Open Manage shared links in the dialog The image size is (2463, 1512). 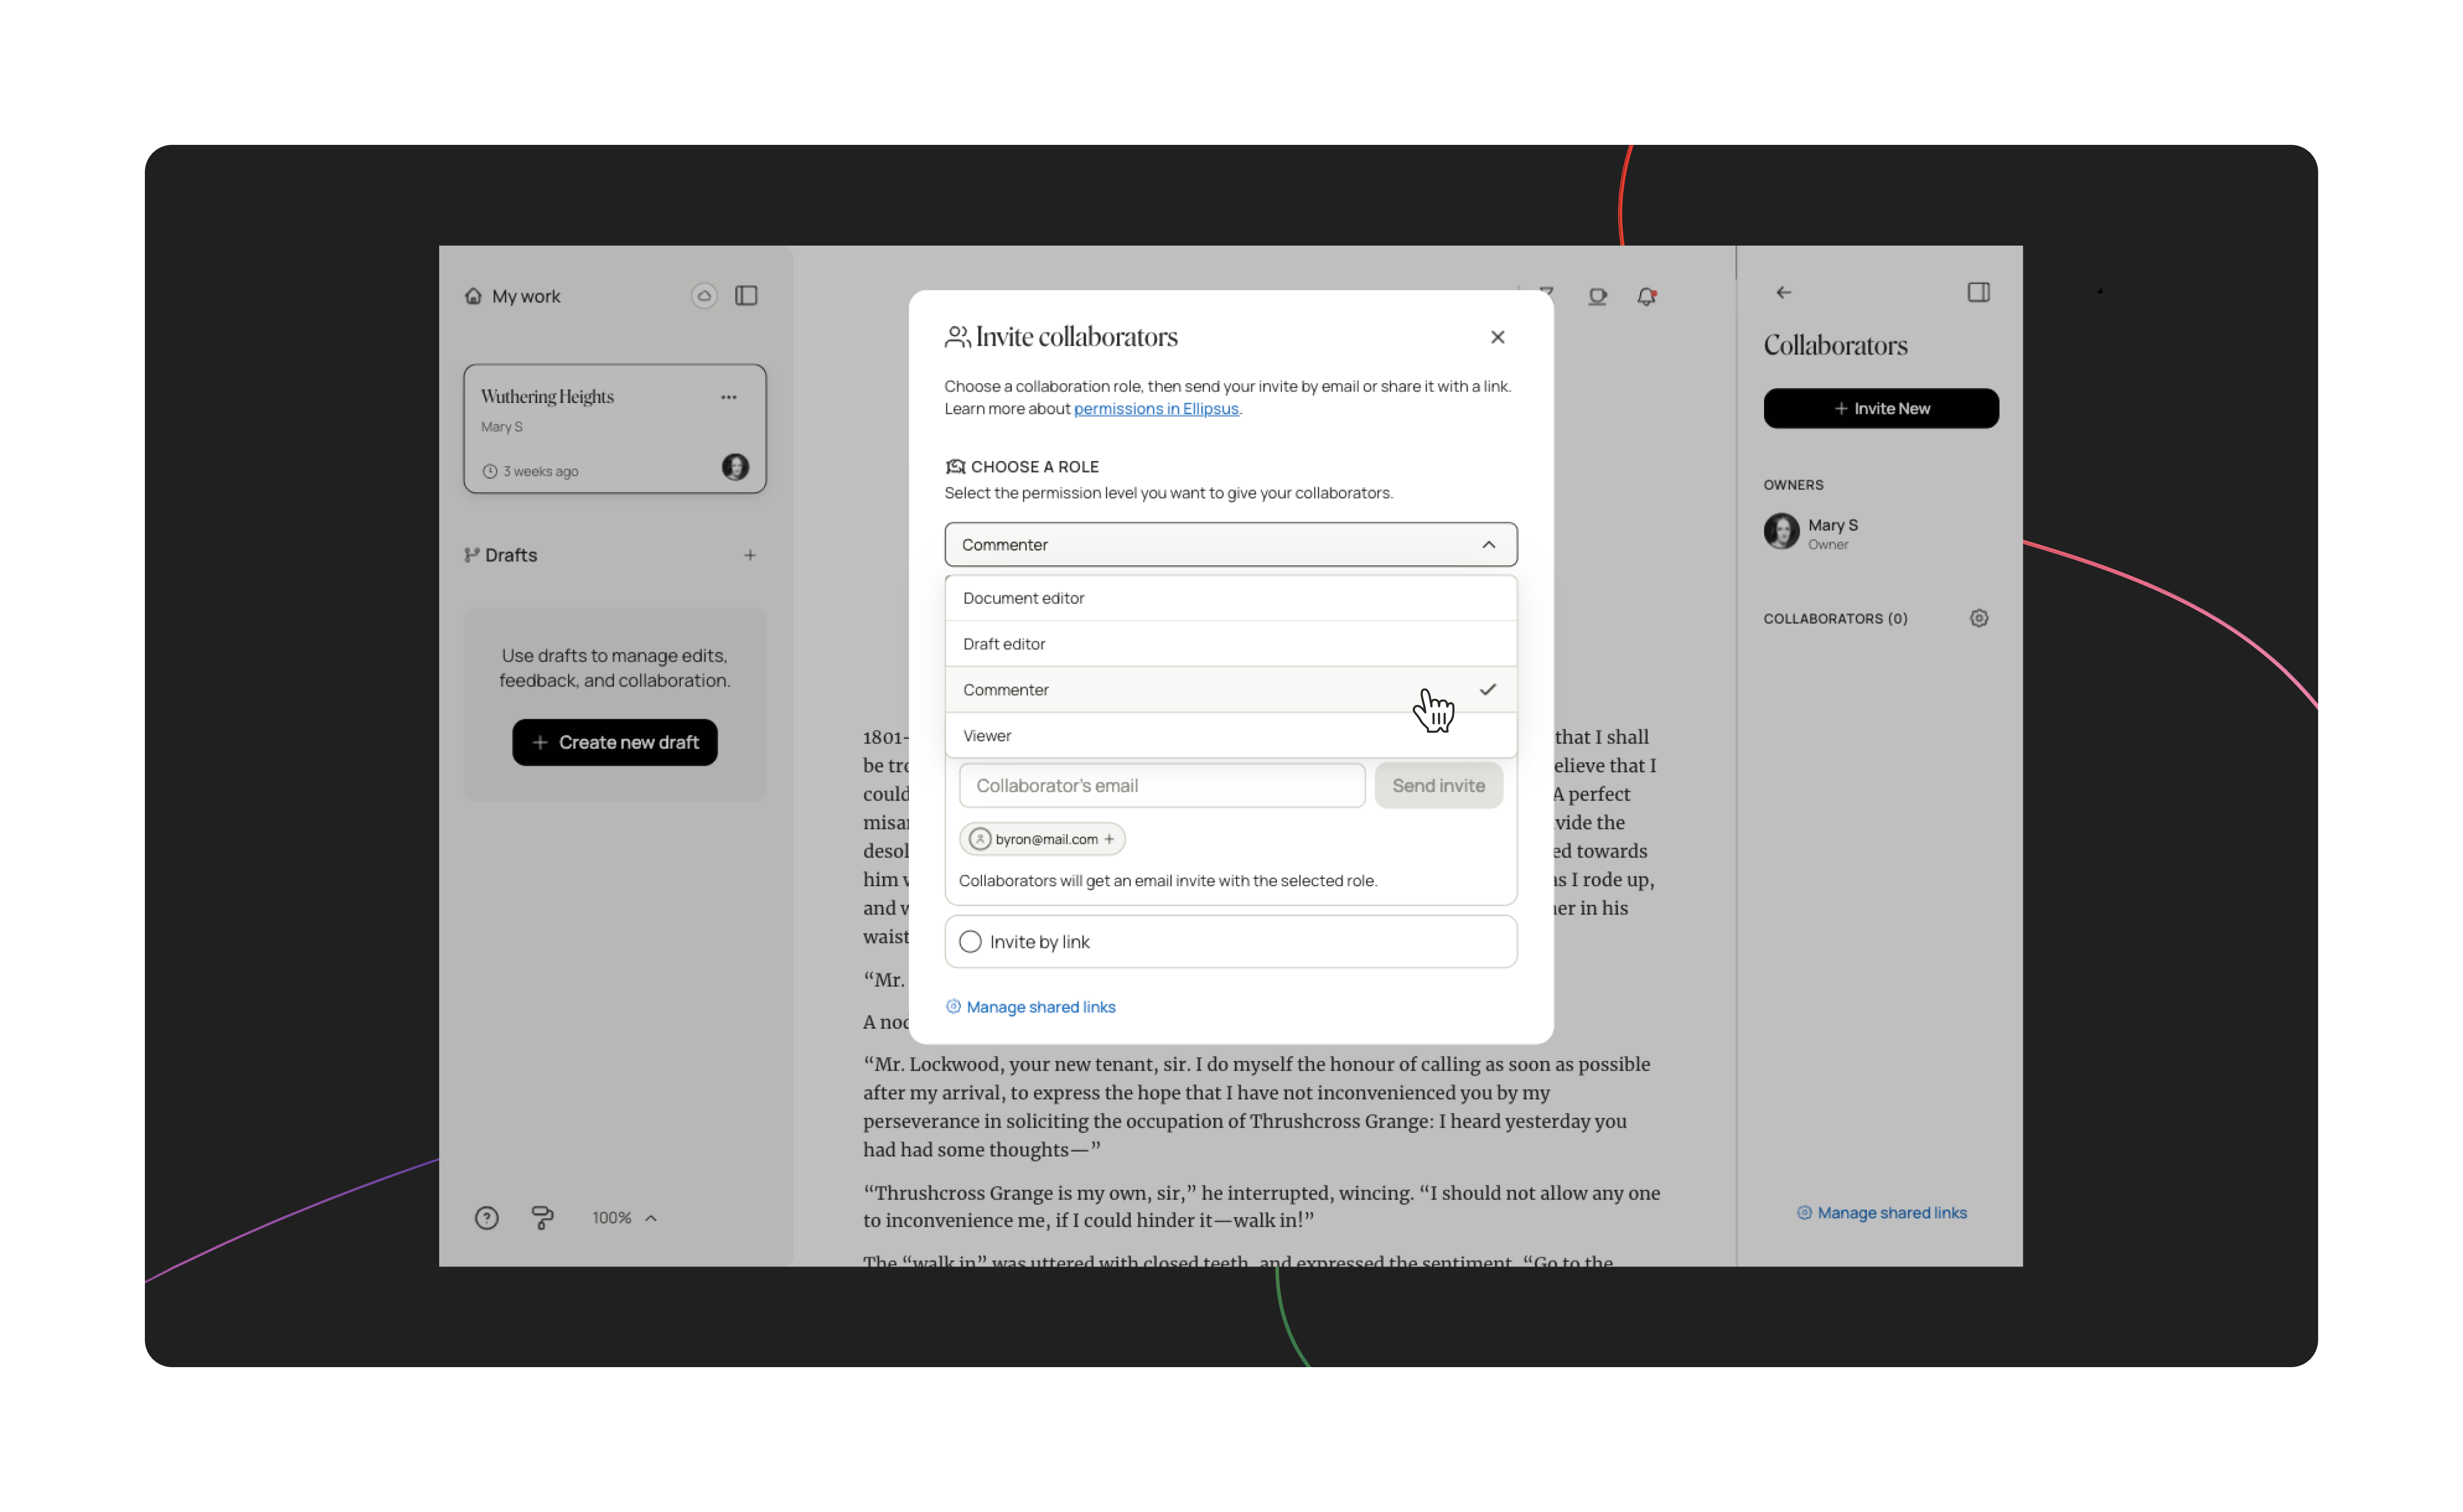[x=1030, y=1007]
